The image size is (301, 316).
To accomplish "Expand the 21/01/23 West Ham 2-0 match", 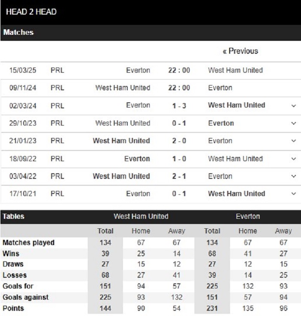I will coord(294,141).
